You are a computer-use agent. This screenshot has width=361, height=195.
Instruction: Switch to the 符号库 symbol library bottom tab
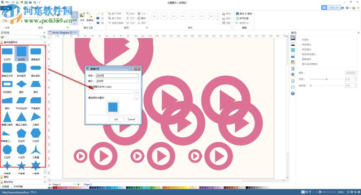pos(5,186)
